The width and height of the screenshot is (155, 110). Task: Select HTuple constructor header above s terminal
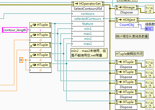(x=40, y=25)
